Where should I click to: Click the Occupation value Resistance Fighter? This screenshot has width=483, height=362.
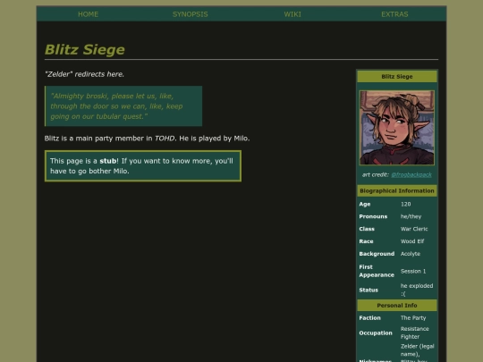(415, 333)
